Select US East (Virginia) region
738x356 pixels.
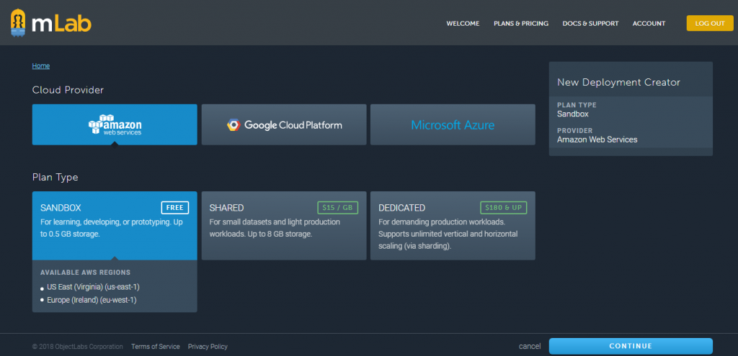coord(93,287)
